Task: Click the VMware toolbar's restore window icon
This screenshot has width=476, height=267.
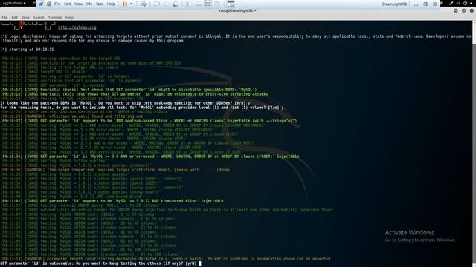Action: 425,4
